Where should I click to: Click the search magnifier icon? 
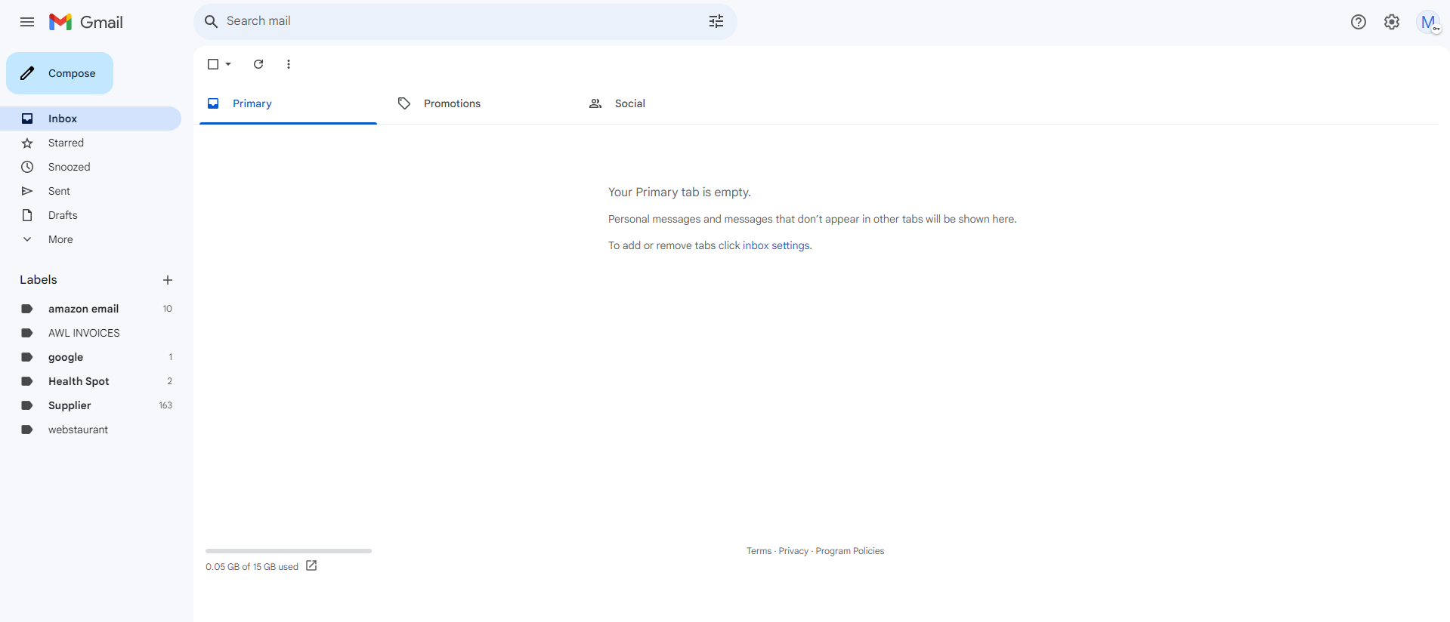[212, 21]
